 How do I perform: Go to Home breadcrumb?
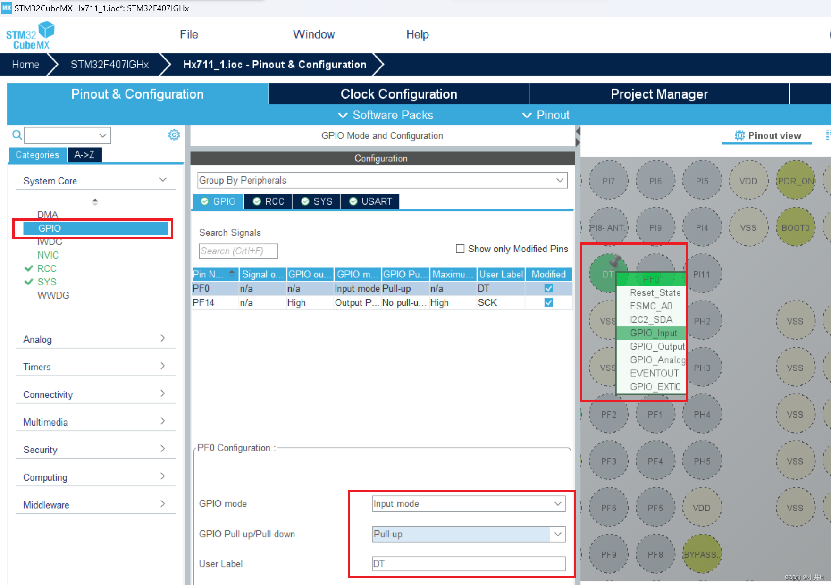(x=25, y=65)
